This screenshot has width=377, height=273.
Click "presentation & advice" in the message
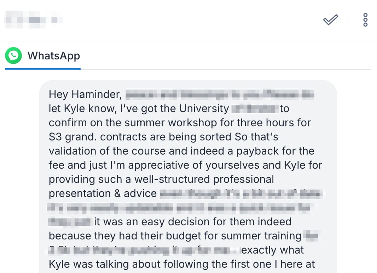103,193
